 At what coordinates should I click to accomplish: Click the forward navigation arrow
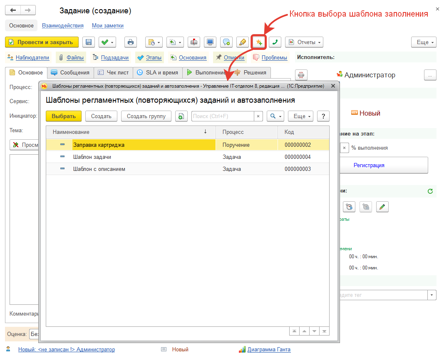28,10
